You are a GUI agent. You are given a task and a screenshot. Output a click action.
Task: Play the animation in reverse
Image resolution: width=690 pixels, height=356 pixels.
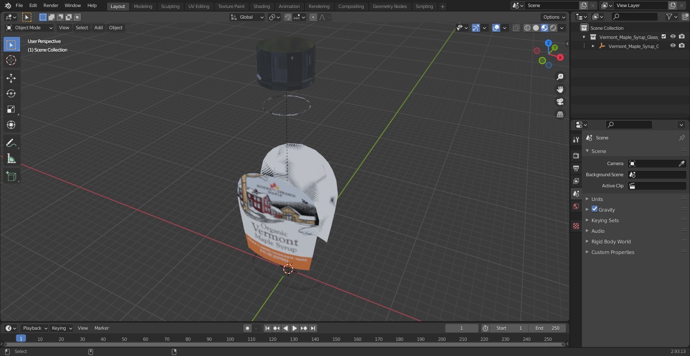click(x=285, y=328)
